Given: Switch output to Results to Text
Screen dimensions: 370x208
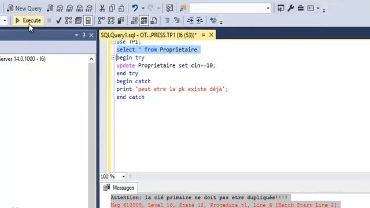Looking at the screenshot, I should (x=134, y=21).
